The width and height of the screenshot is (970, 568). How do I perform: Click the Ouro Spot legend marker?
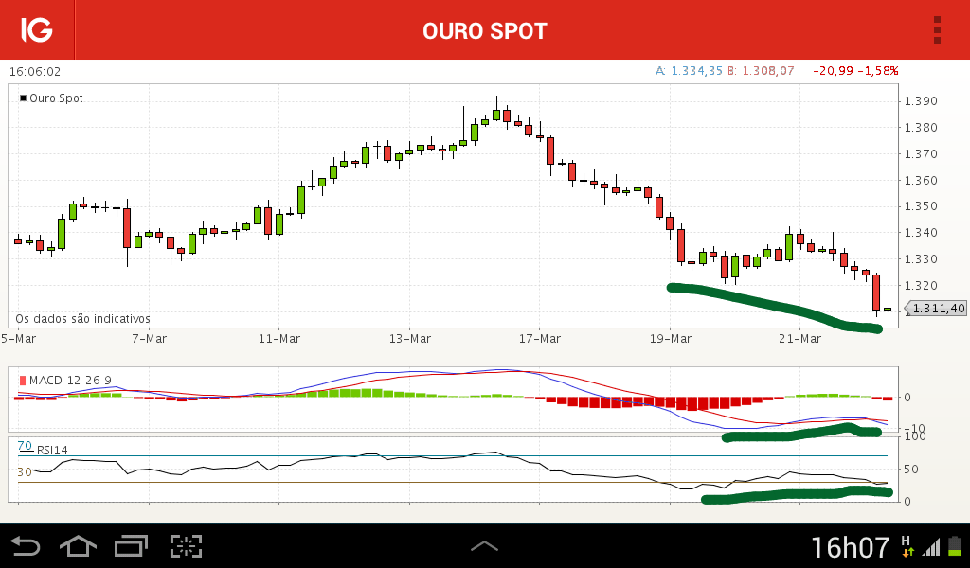24,98
